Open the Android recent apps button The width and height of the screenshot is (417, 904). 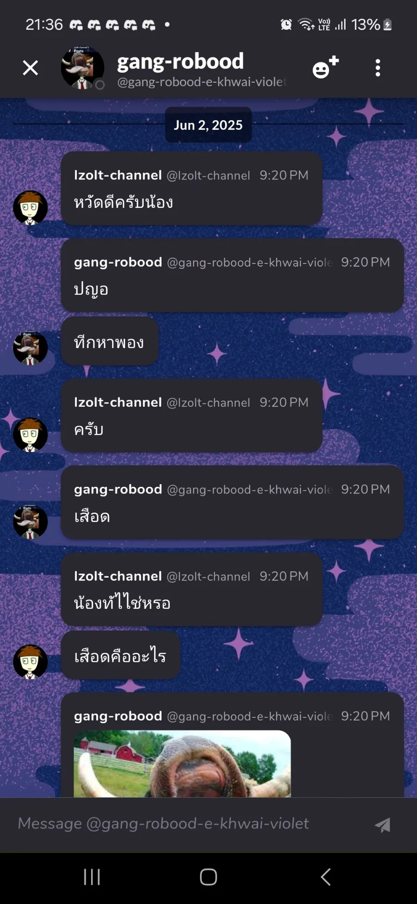(x=92, y=877)
